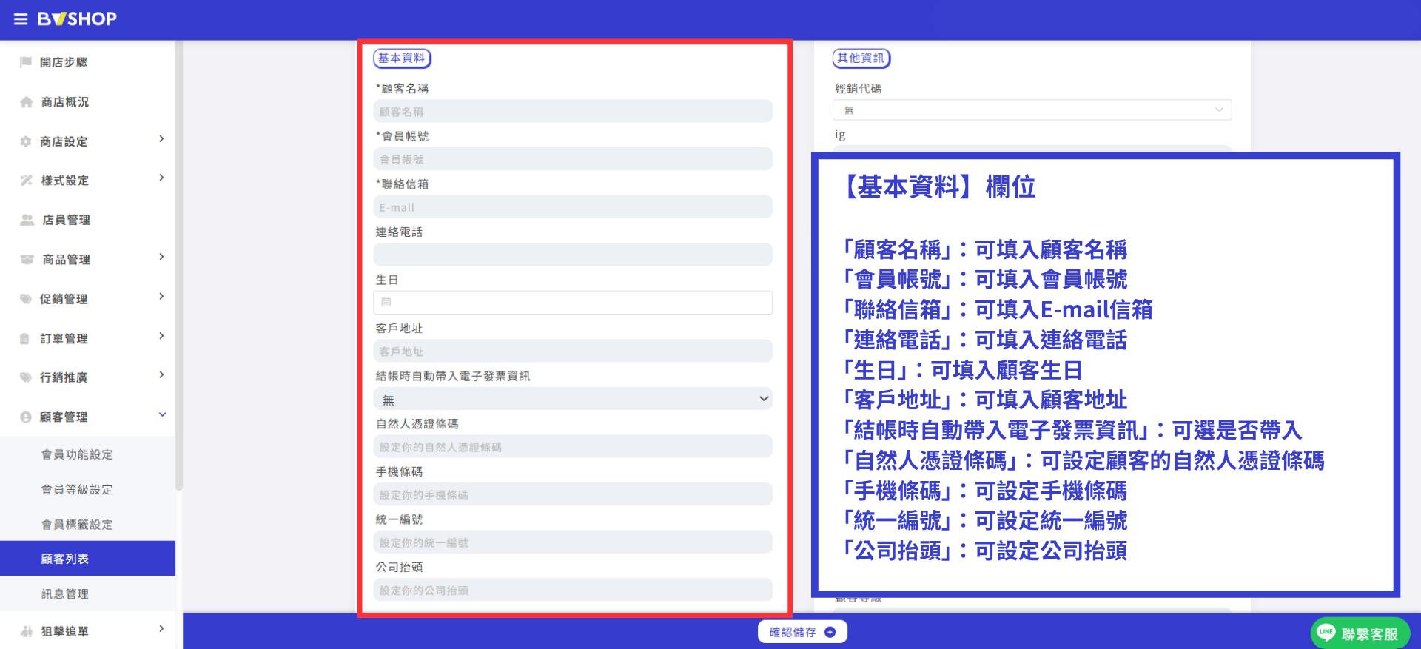Click the clipboard icon beside 訂單管理
This screenshot has width=1421, height=649.
pos(25,339)
